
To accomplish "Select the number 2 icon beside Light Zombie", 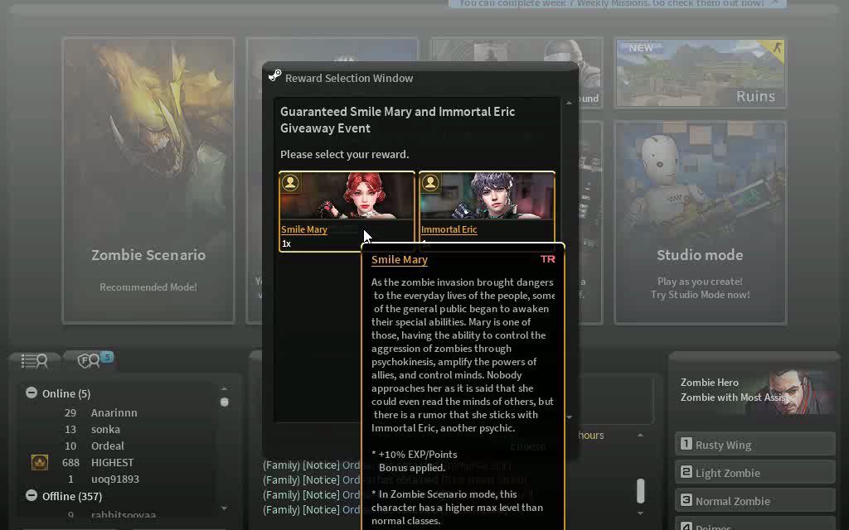I will coord(686,472).
